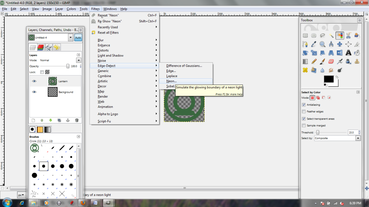Select the Text tool
Screen dimensions: 369x207
point(348,53)
